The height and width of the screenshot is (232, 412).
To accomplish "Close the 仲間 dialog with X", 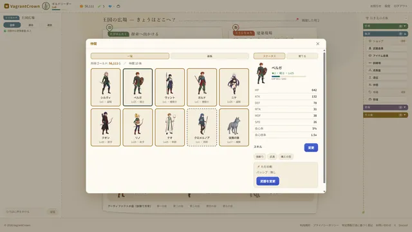I will pos(317,44).
